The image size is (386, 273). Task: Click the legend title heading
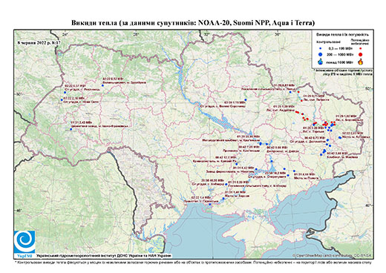[x=343, y=35]
